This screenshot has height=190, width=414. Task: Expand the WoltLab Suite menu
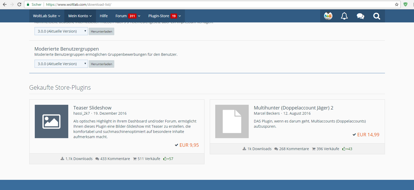coord(47,16)
